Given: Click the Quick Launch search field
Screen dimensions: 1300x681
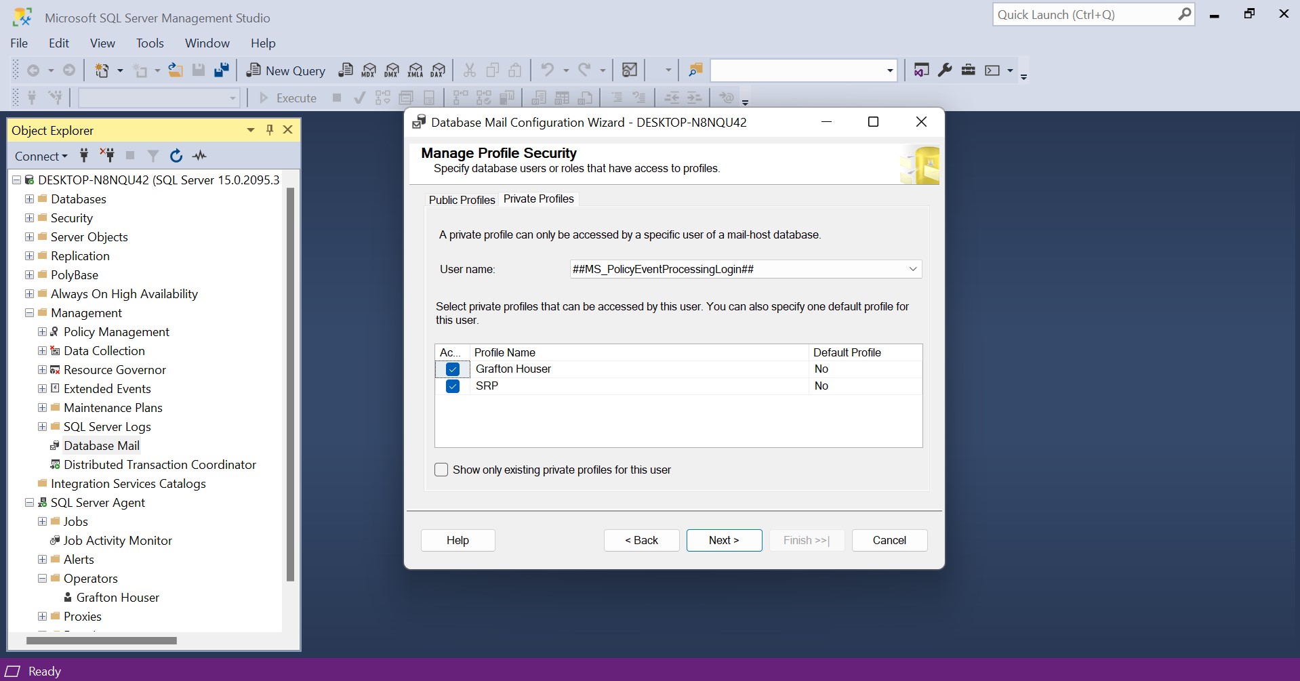Looking at the screenshot, I should click(1084, 14).
